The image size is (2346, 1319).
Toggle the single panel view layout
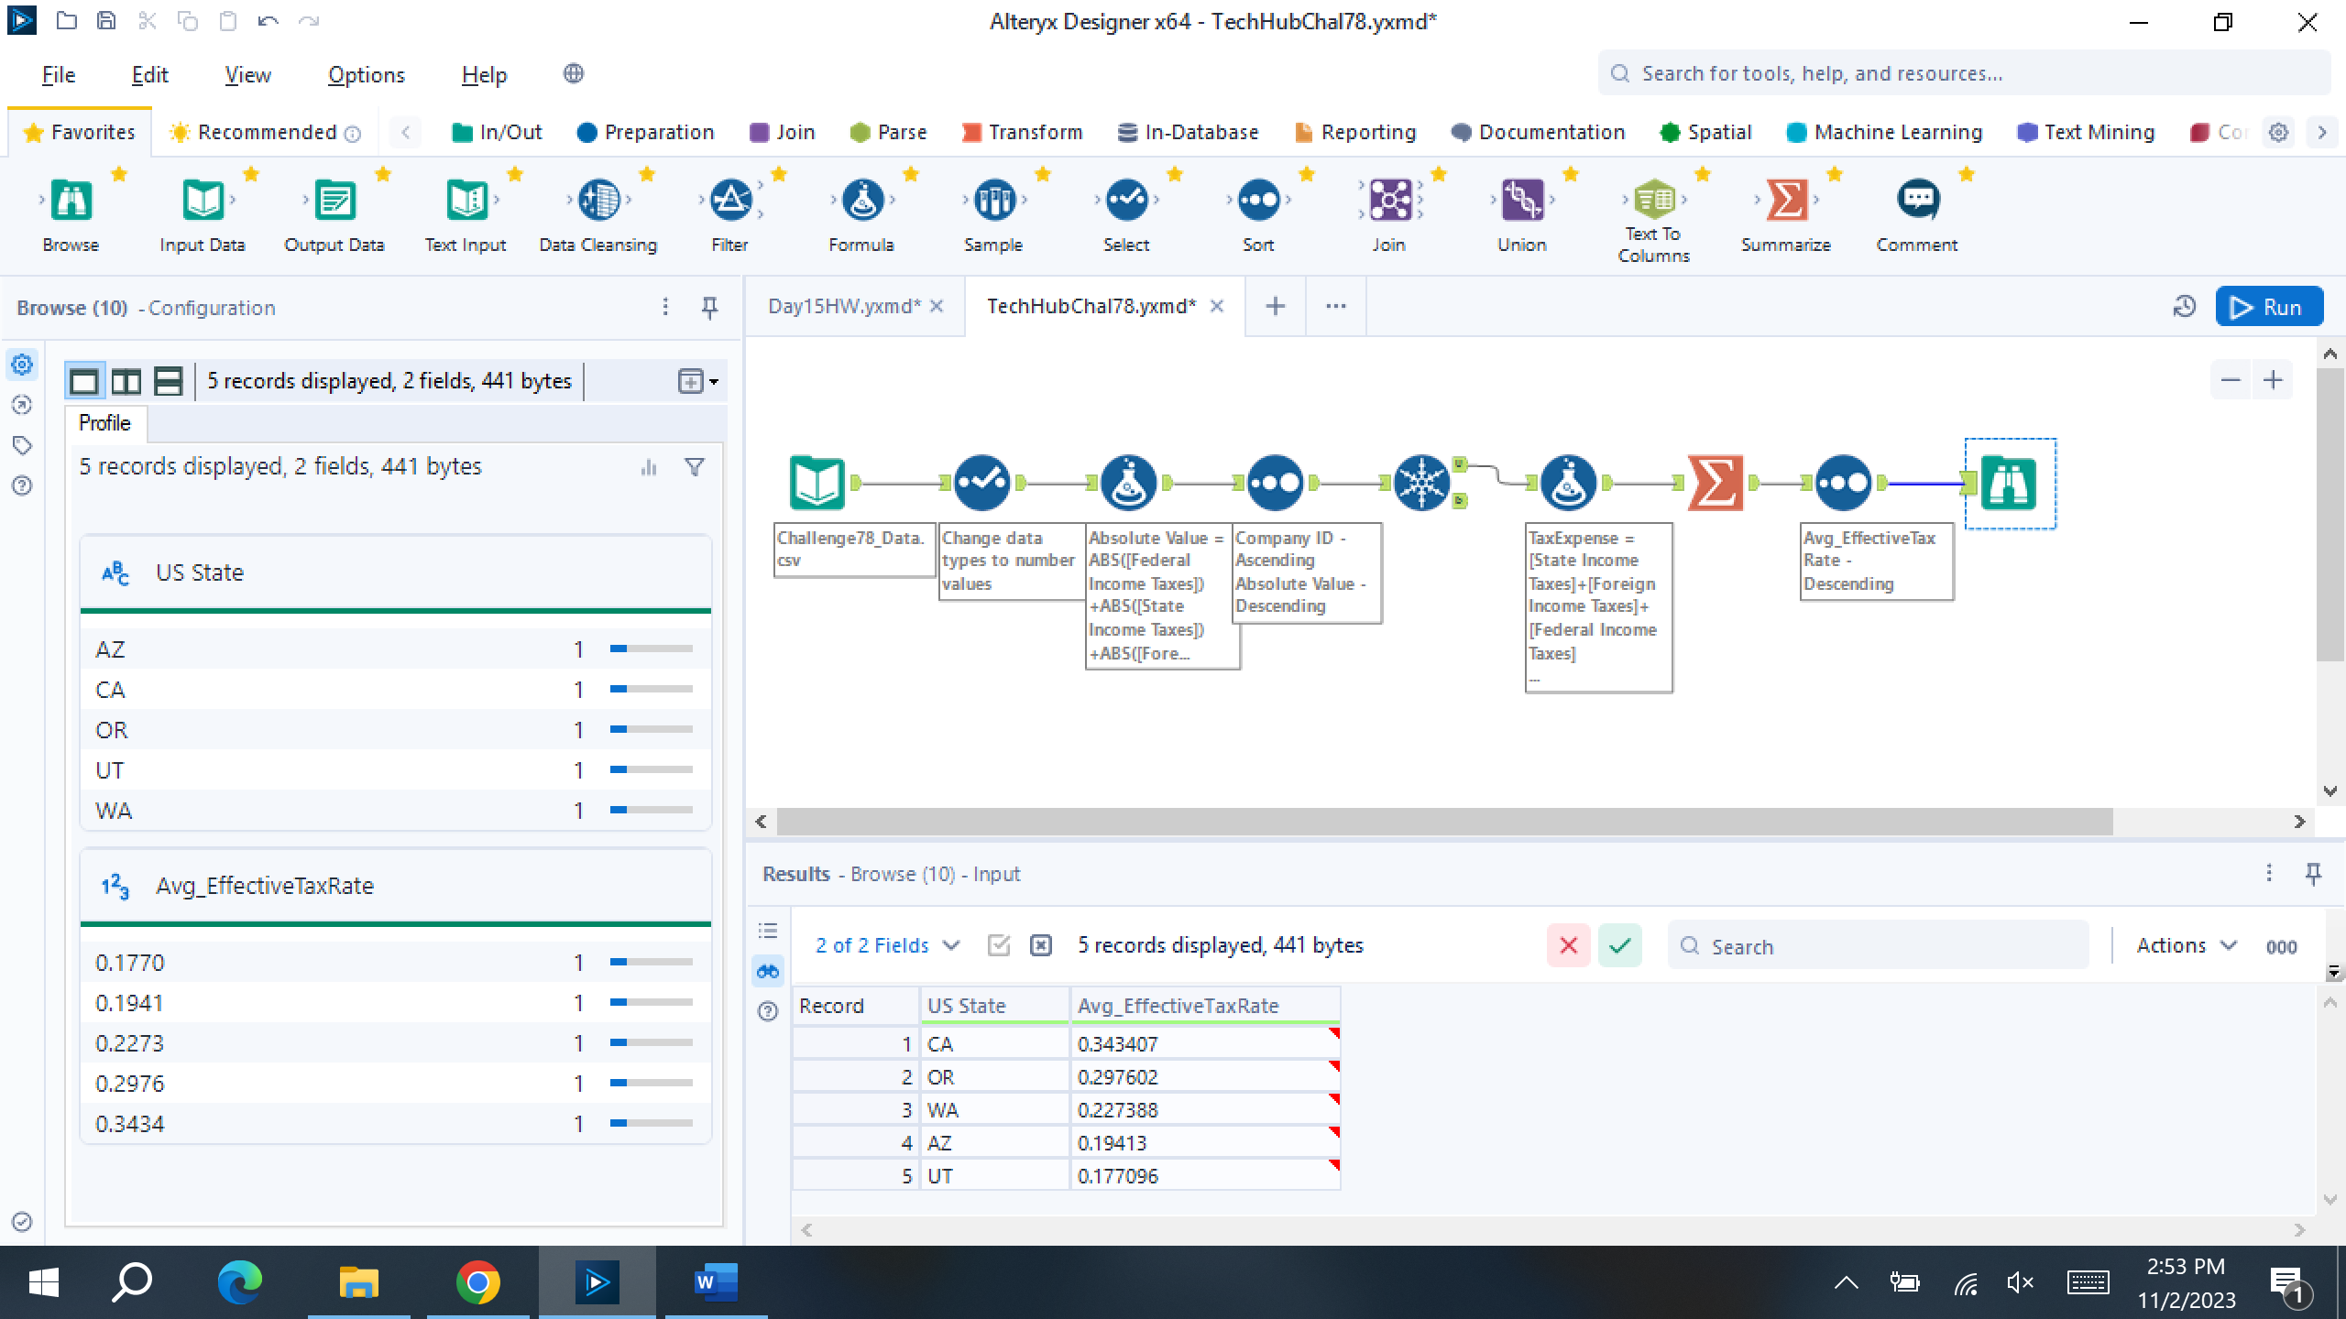click(84, 381)
